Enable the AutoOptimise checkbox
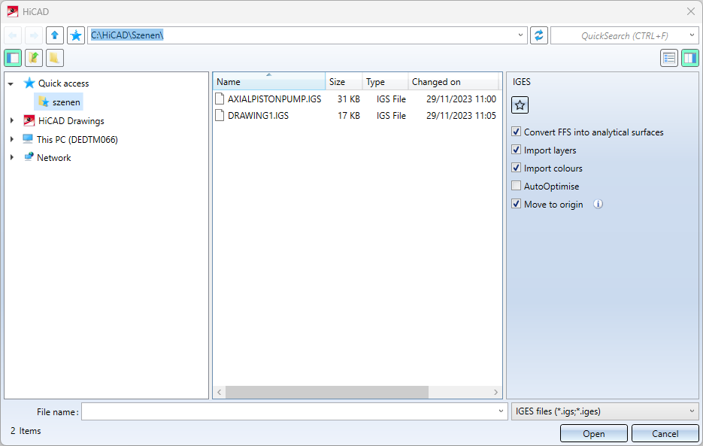The image size is (703, 446). [516, 187]
